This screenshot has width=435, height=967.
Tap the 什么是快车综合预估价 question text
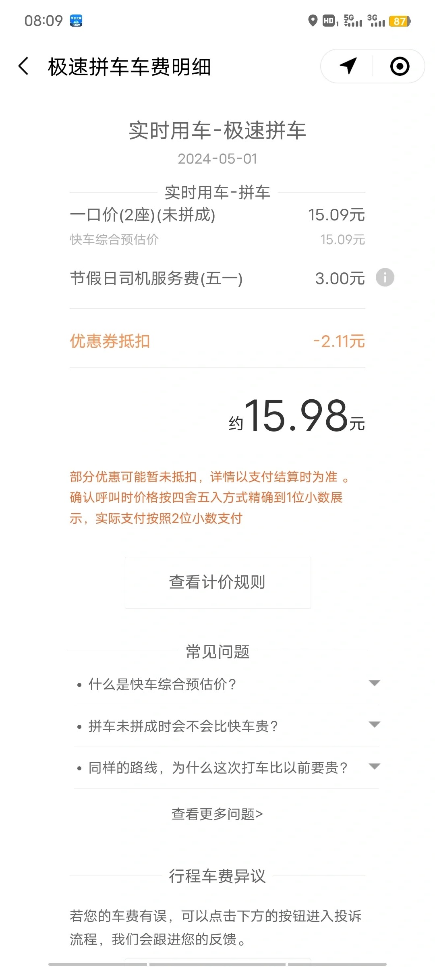(x=162, y=684)
